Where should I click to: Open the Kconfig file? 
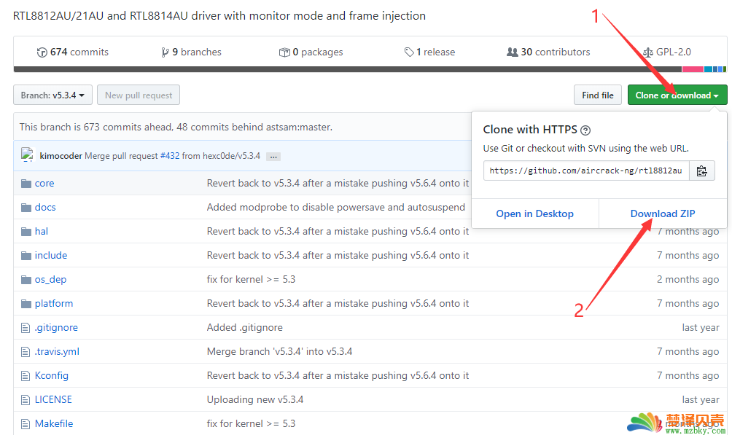[x=51, y=376]
